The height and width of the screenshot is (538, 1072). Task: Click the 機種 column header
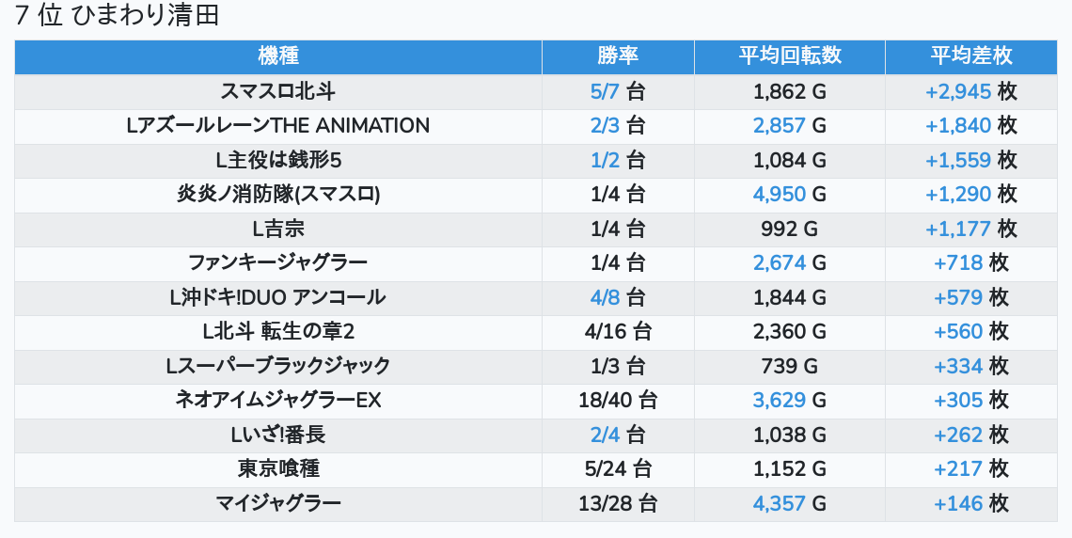(x=277, y=56)
